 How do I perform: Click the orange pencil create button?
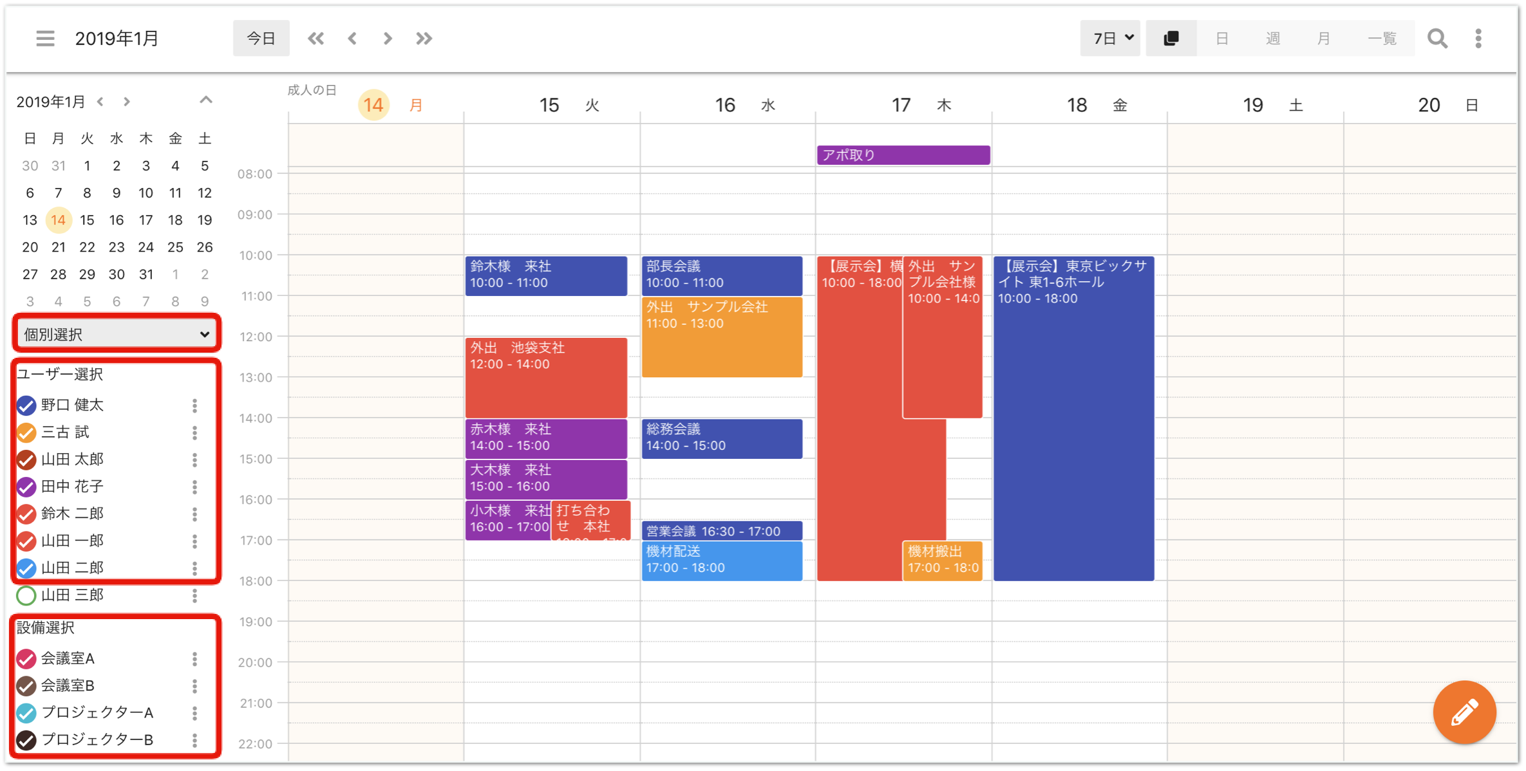[1464, 712]
